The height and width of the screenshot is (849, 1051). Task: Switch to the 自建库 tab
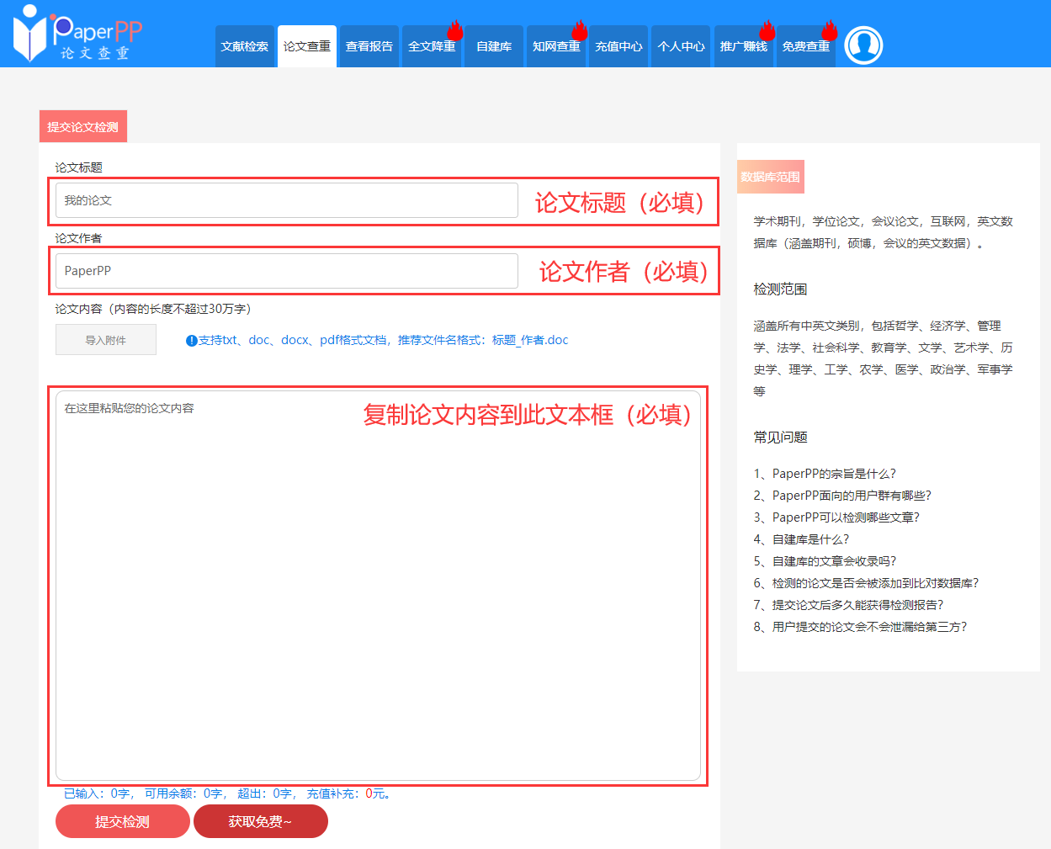pyautogui.click(x=494, y=46)
